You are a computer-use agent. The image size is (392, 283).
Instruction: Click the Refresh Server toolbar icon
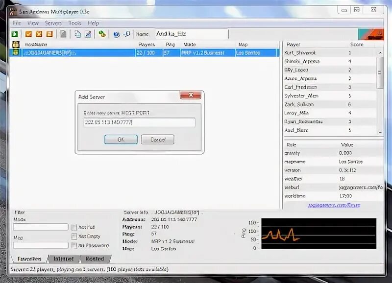[49, 34]
